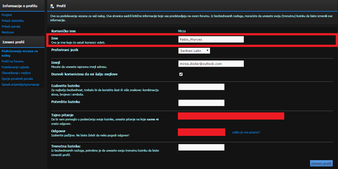The height and width of the screenshot is (169, 338).
Task: Go to Profil na forumu
Action: coord(14,61)
